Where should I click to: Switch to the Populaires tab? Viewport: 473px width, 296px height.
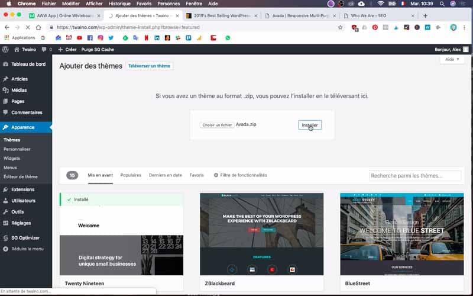point(131,175)
